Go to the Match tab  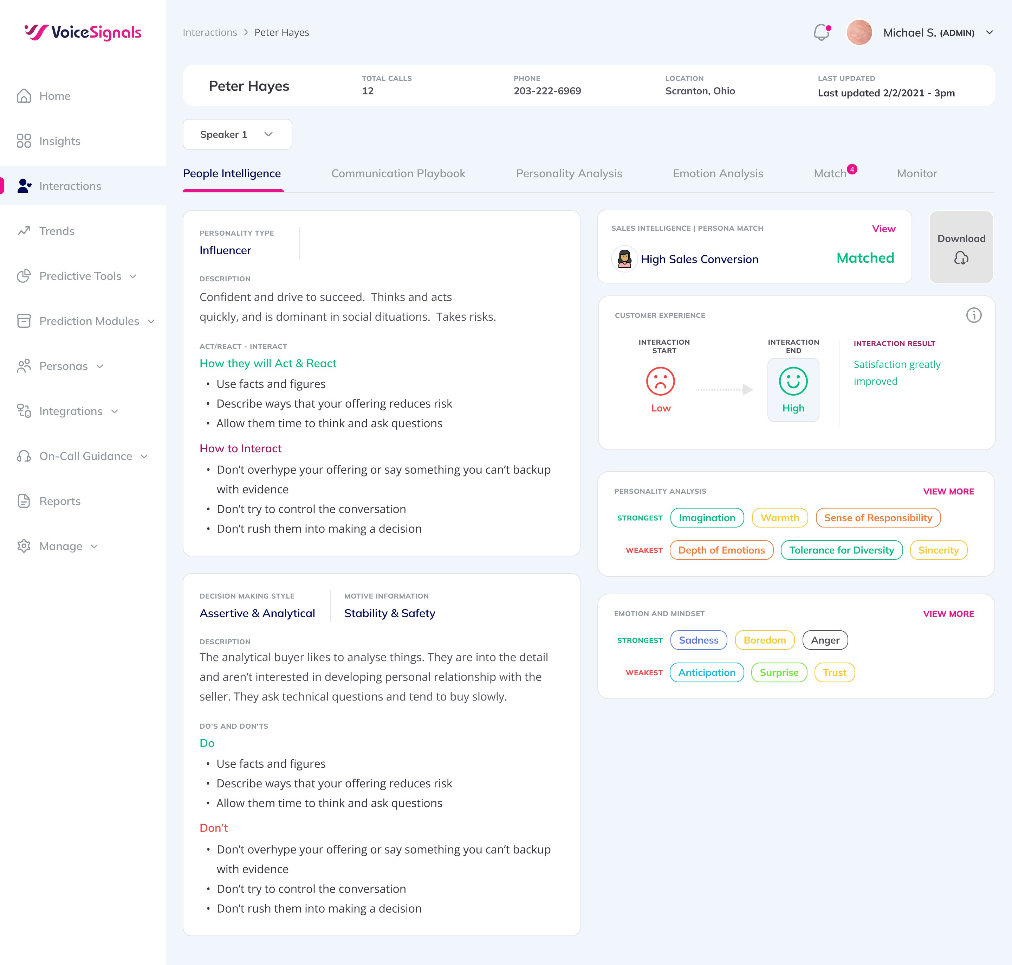(x=830, y=173)
